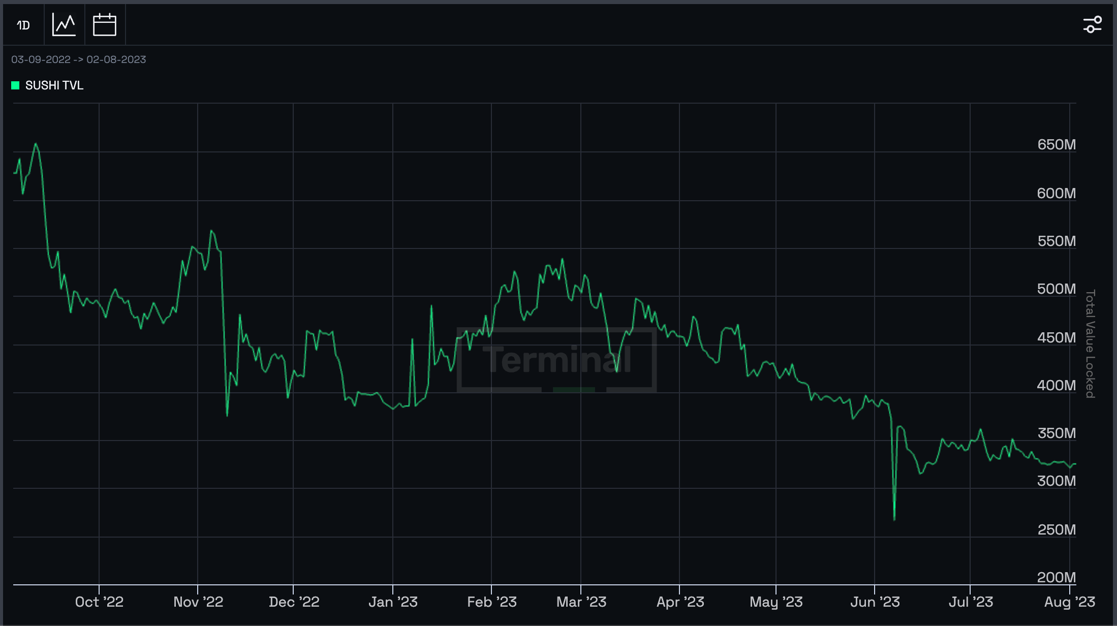Image resolution: width=1117 pixels, height=626 pixels.
Task: Click the 200M y-axis label
Action: point(1057,578)
